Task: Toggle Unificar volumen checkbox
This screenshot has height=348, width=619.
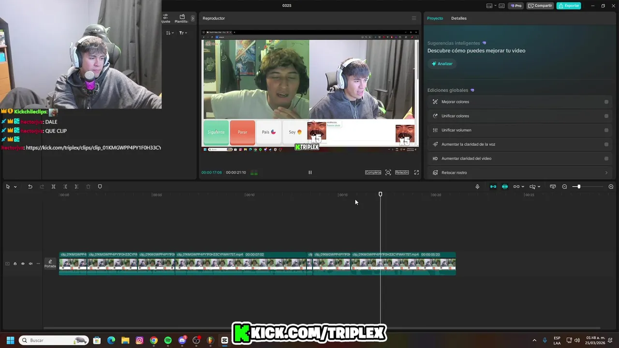Action: tap(606, 130)
